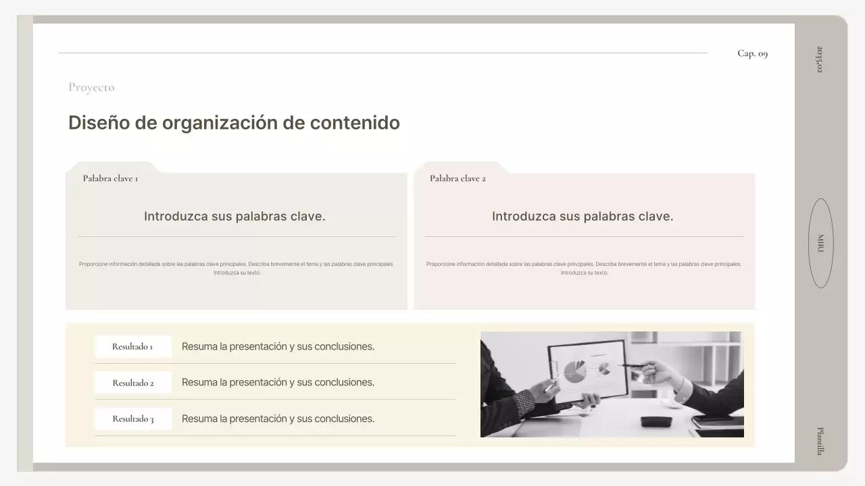Screen dimensions: 865x486
Task: Select the summary text next to Resultado 3
Action: pyautogui.click(x=277, y=418)
